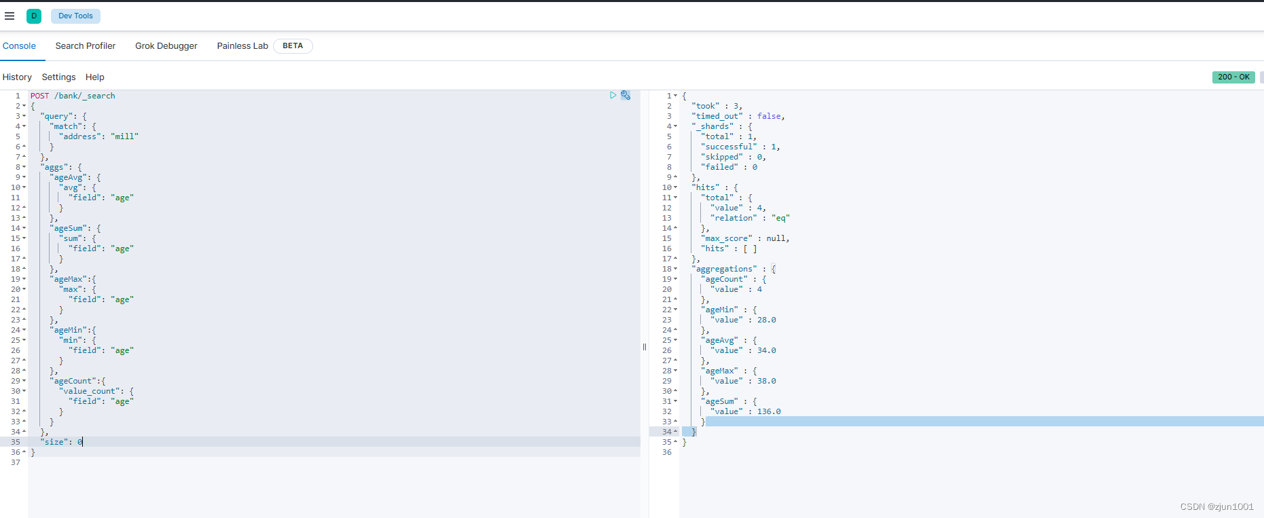Open the Grok Debugger tab

click(166, 46)
